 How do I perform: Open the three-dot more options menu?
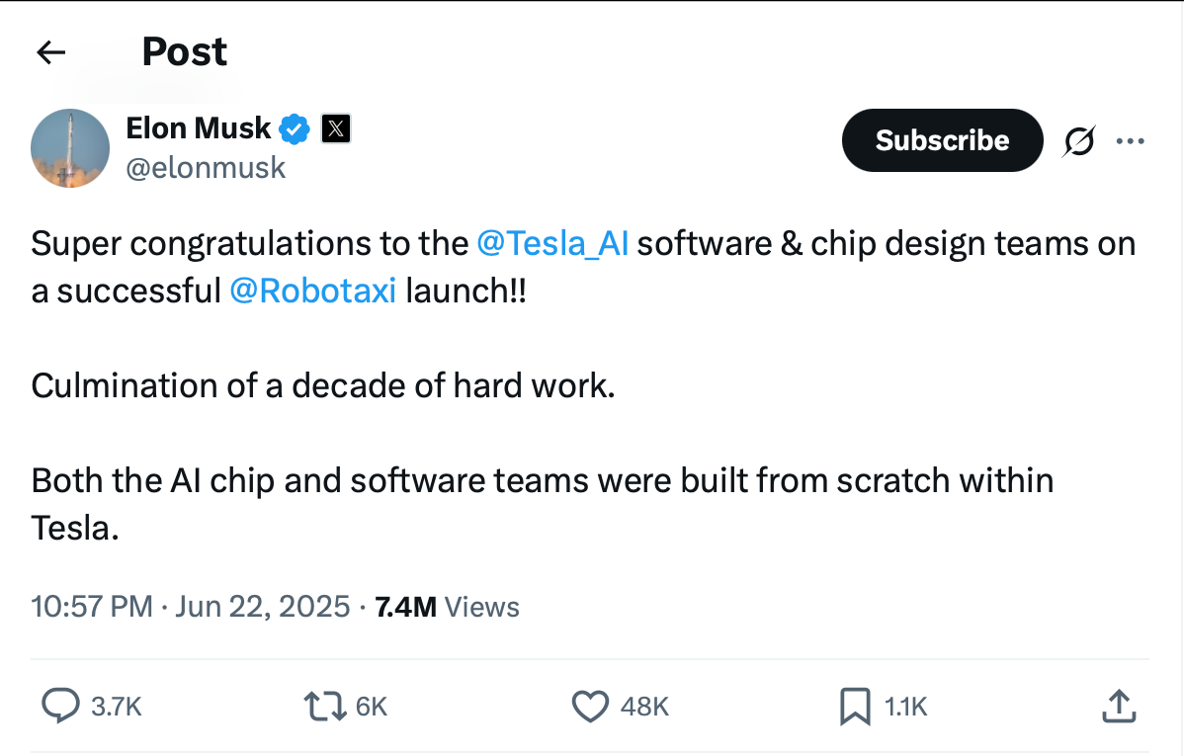pyautogui.click(x=1131, y=140)
